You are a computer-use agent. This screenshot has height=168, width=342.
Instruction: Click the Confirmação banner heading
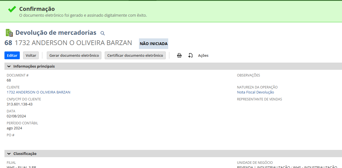click(x=37, y=9)
